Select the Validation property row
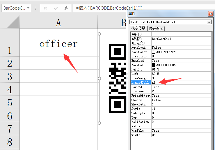 point(171,122)
